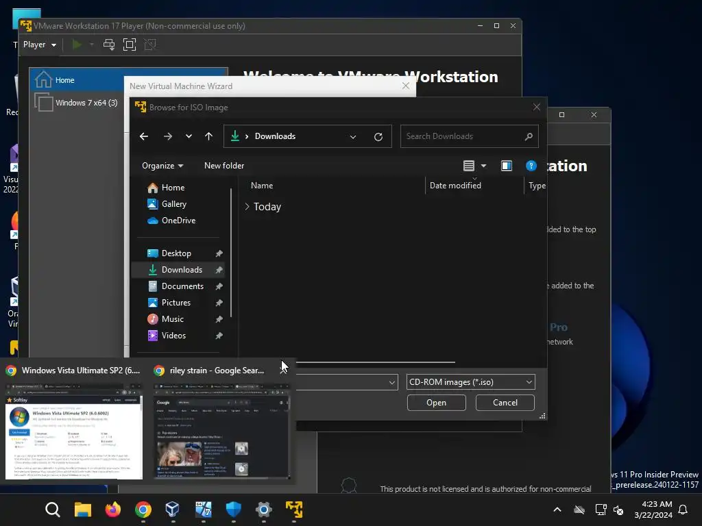Expand the Today group
Image resolution: width=702 pixels, height=526 pixels.
click(247, 207)
